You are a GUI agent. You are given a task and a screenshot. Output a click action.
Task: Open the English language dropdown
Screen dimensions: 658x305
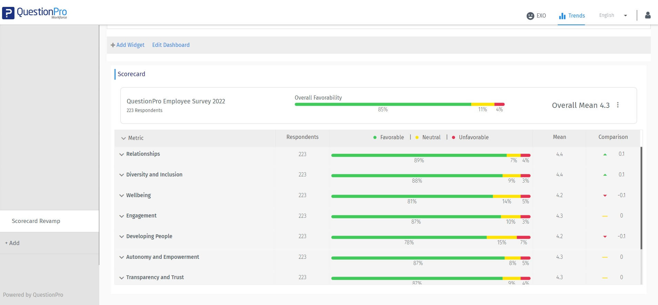613,16
